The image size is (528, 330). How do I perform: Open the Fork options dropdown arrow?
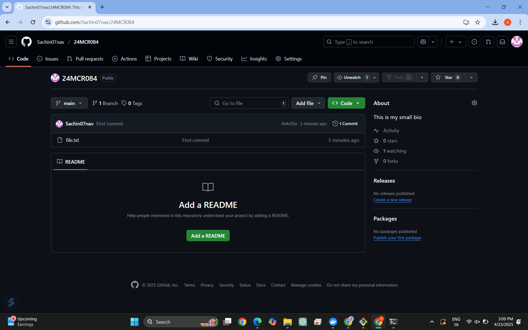point(422,78)
